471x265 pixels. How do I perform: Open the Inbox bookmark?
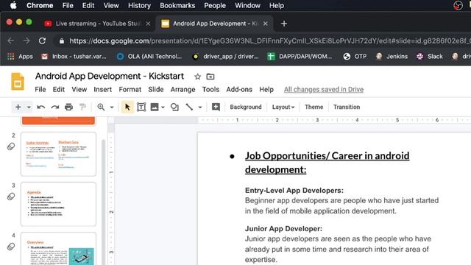coord(74,57)
